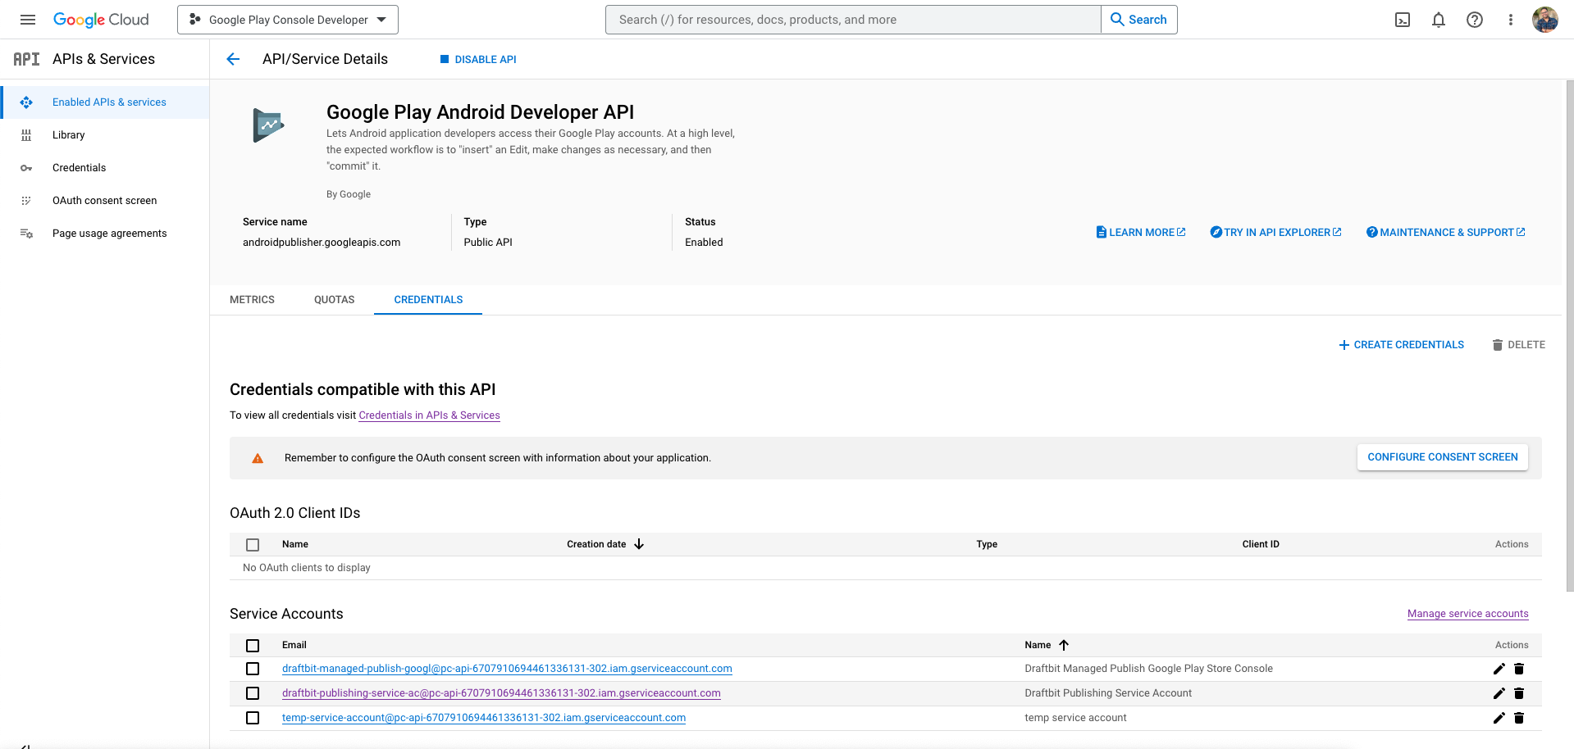
Task: Click the user profile avatar
Action: [1545, 20]
